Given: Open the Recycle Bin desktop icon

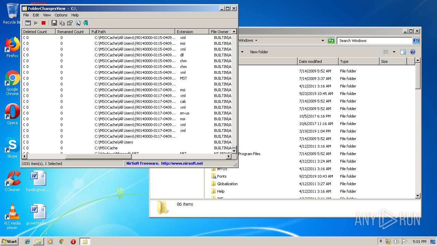Looking at the screenshot, I should click(x=12, y=14).
